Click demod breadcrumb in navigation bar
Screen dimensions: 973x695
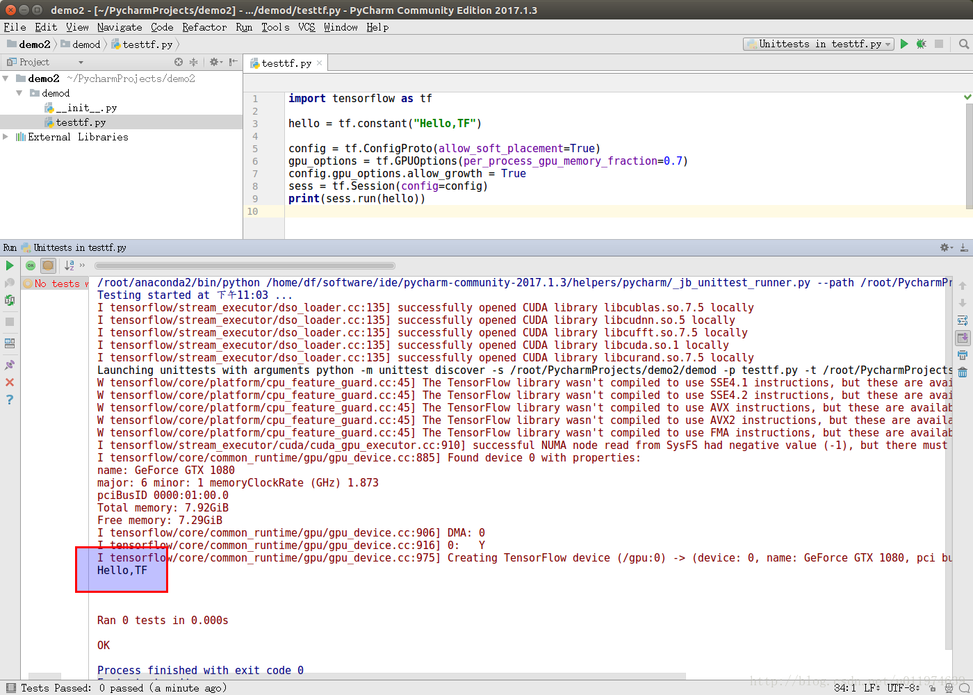[x=81, y=44]
